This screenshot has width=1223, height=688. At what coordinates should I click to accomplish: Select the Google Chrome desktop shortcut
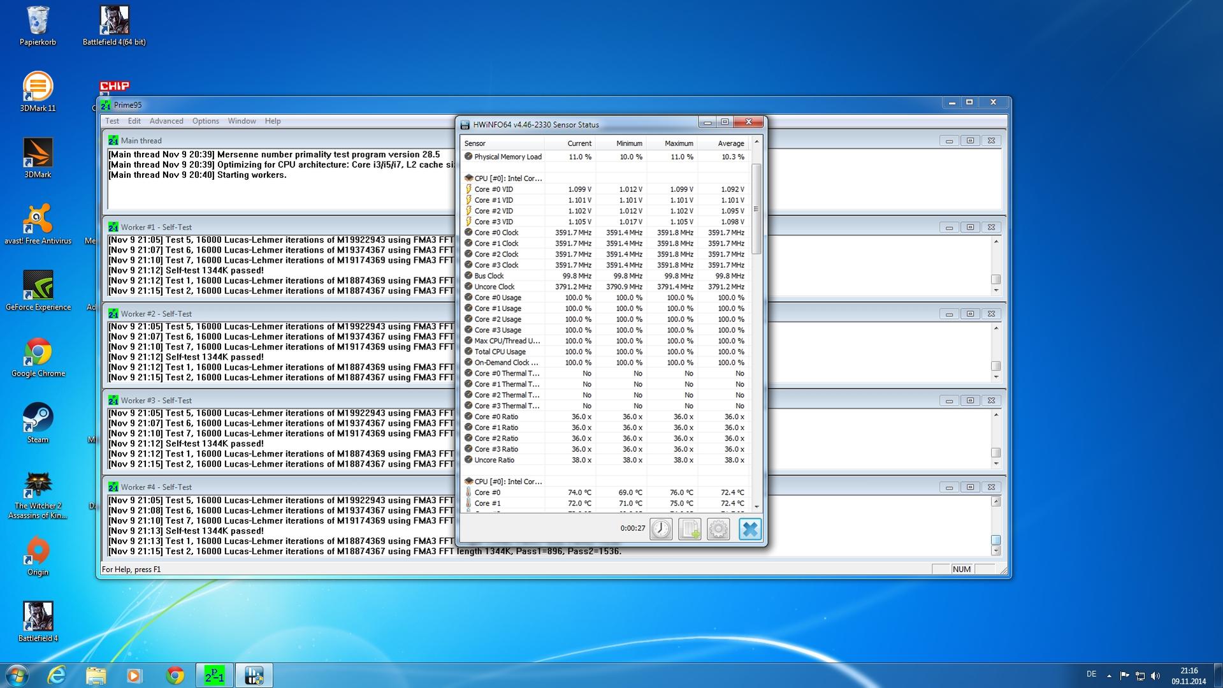coord(38,358)
